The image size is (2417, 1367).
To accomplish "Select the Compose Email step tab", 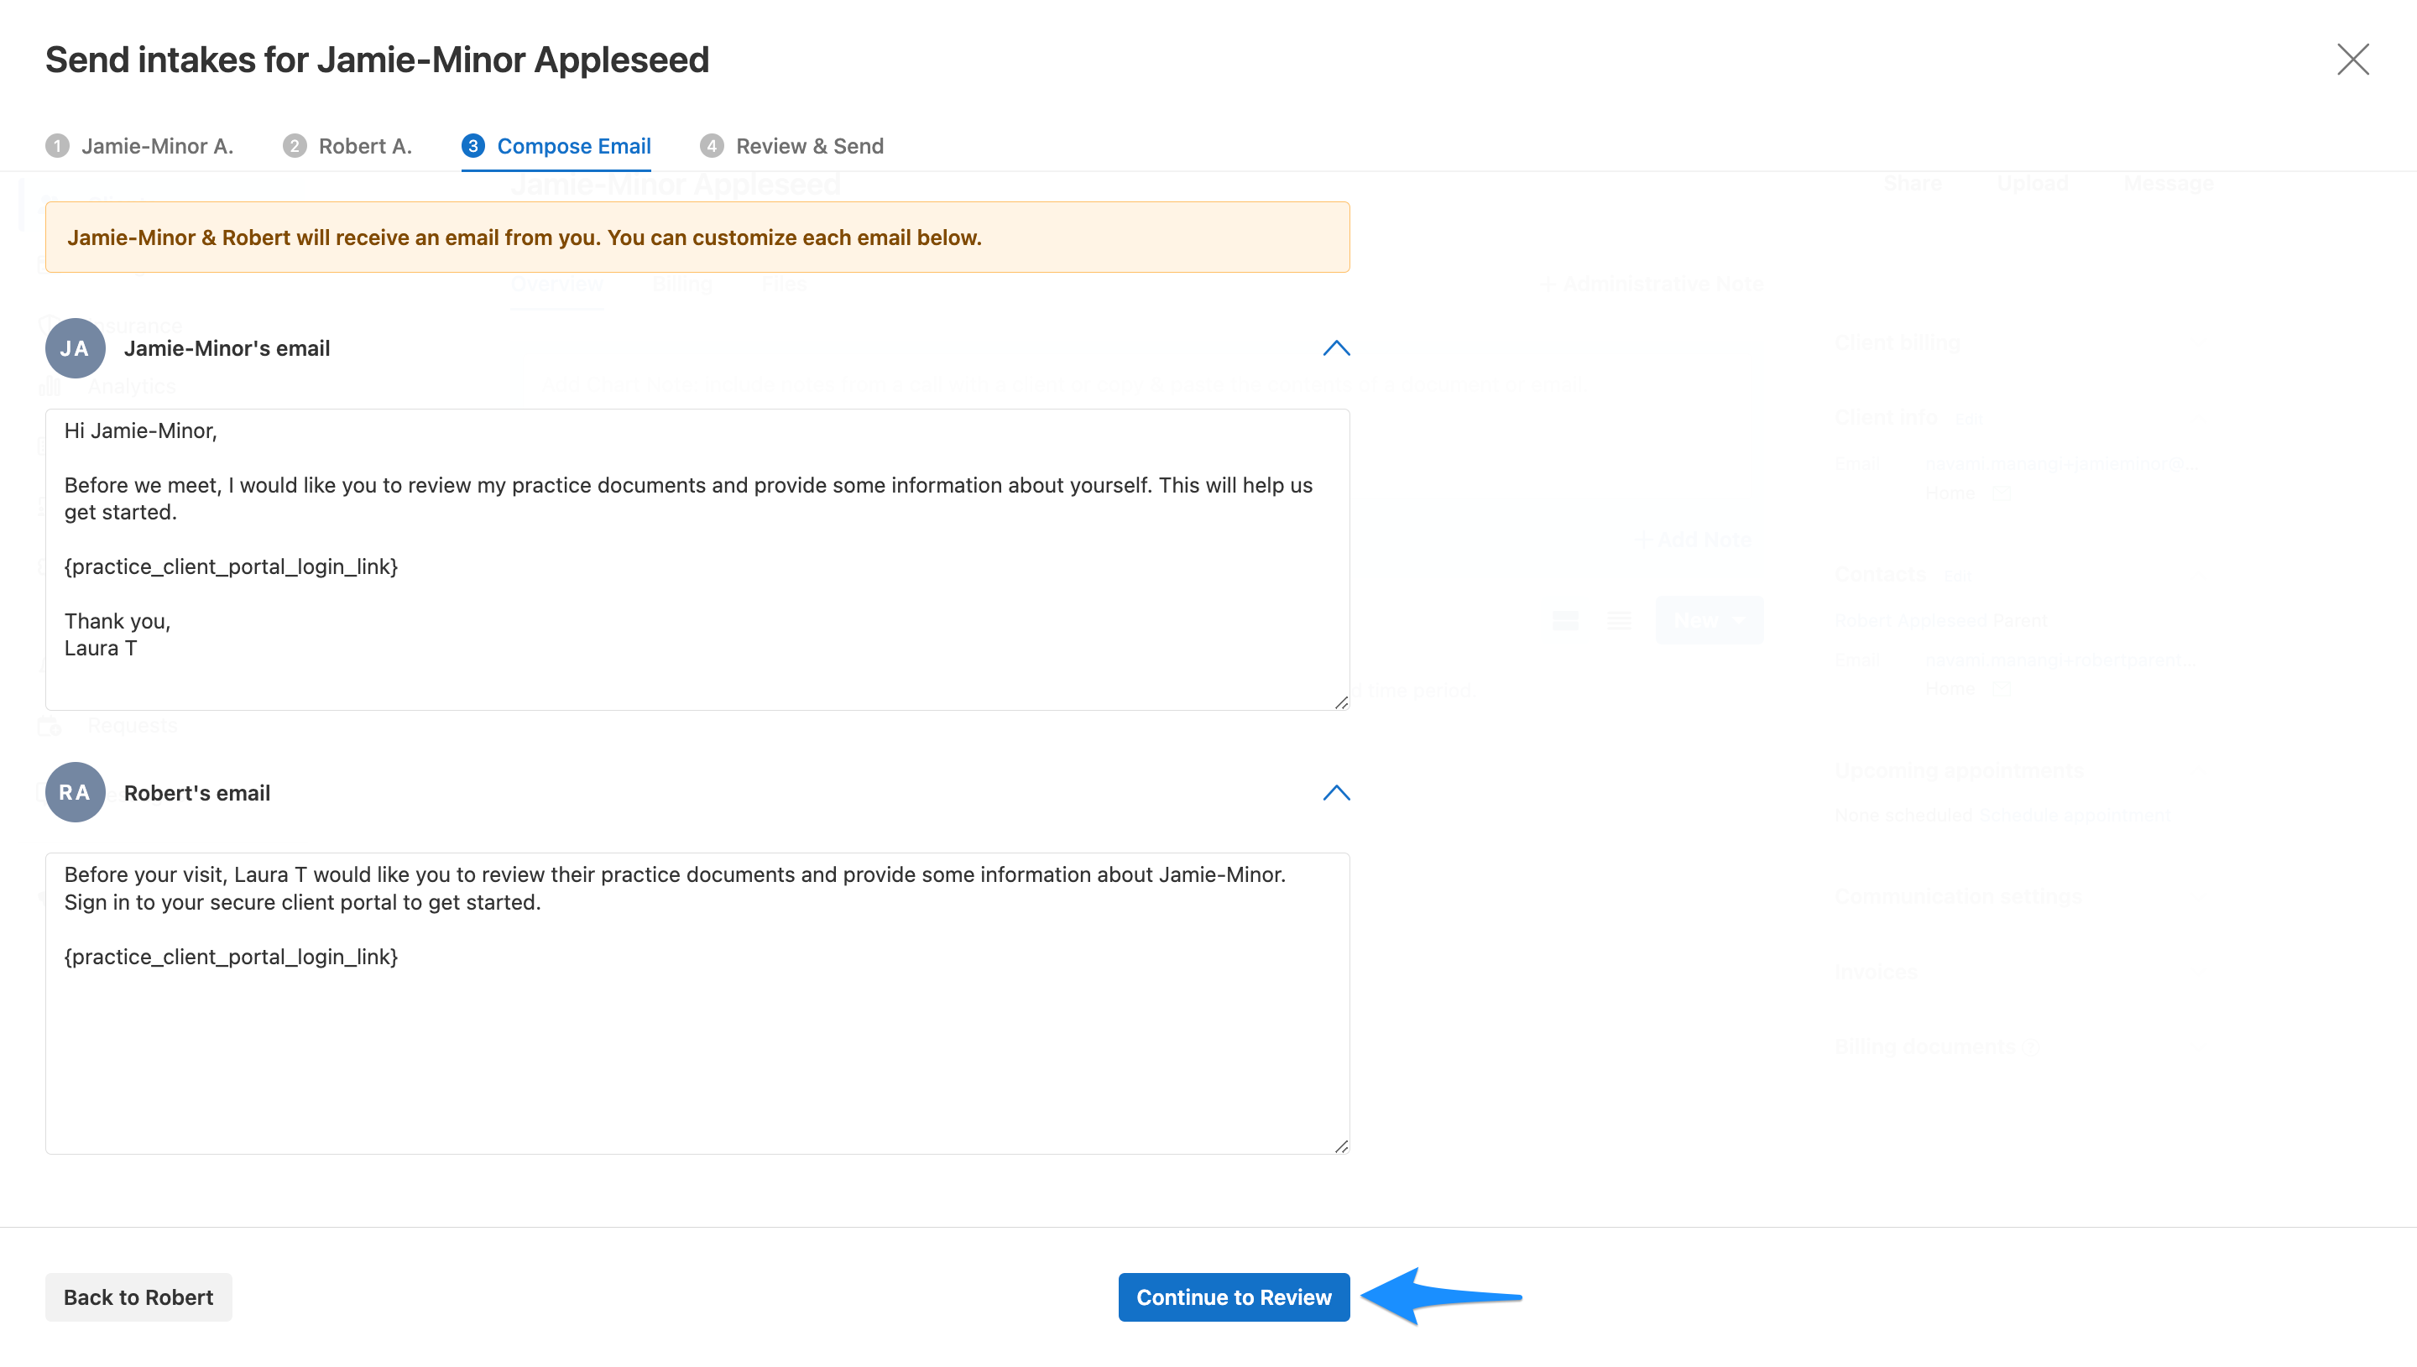I will 556,145.
